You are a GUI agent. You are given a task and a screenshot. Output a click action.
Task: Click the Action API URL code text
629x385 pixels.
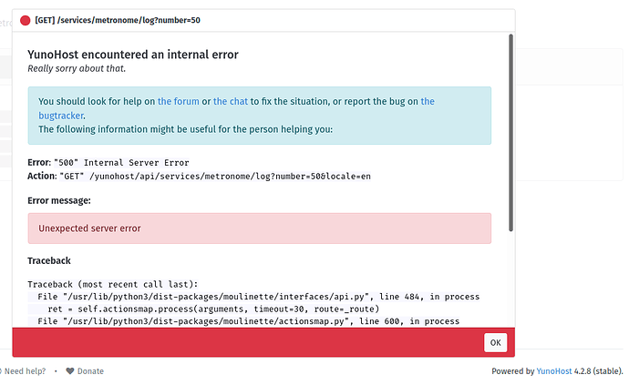point(215,177)
